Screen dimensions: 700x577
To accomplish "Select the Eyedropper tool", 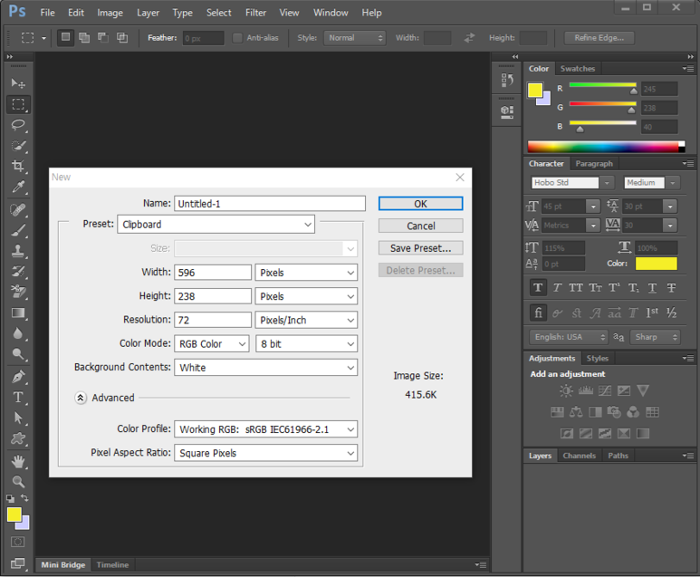I will pyautogui.click(x=18, y=187).
